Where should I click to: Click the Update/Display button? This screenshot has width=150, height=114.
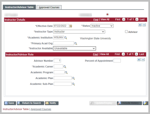coord(103,103)
